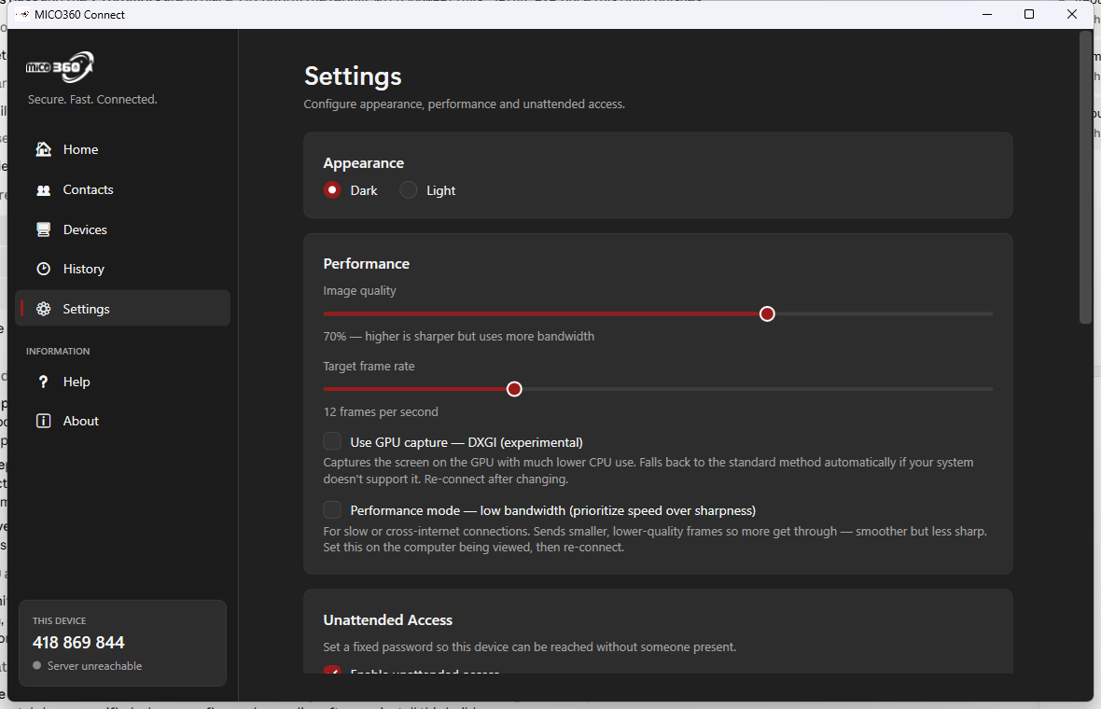Close the MICO360 Connect window

click(x=1071, y=14)
